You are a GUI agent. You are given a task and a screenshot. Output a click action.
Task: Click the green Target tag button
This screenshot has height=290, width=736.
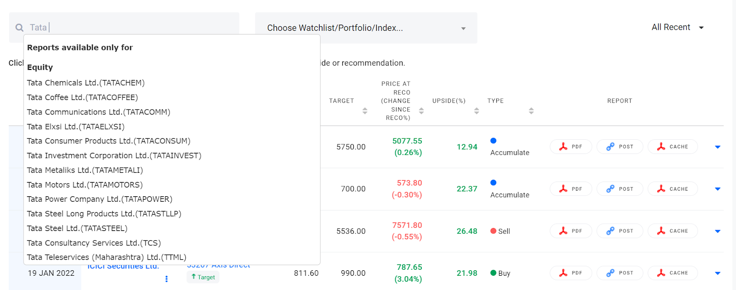[x=203, y=277]
